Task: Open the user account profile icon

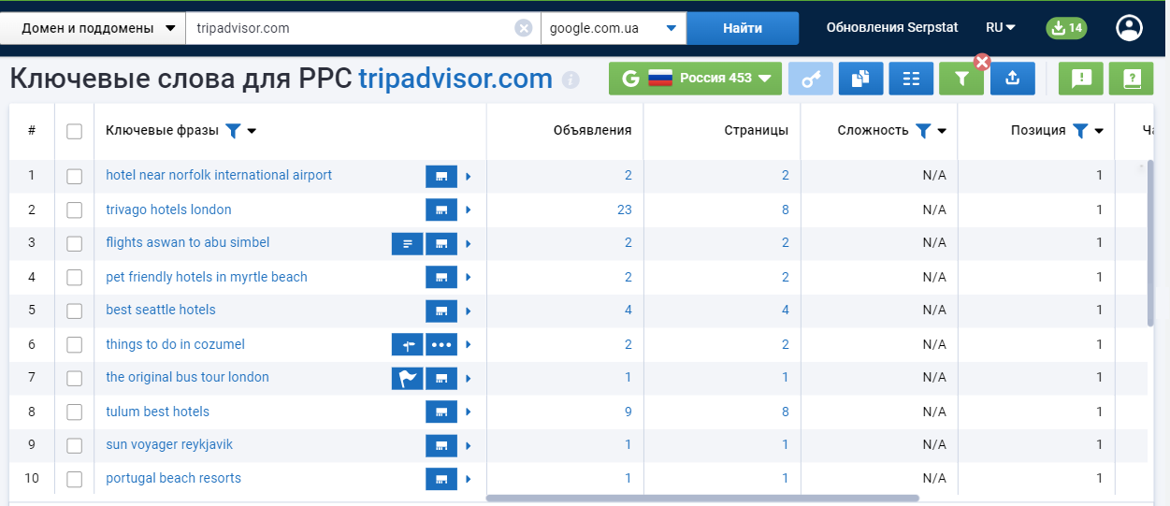Action: (1129, 28)
